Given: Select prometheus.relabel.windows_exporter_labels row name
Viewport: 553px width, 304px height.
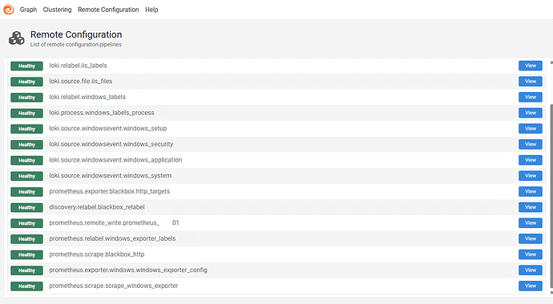Looking at the screenshot, I should 112,238.
